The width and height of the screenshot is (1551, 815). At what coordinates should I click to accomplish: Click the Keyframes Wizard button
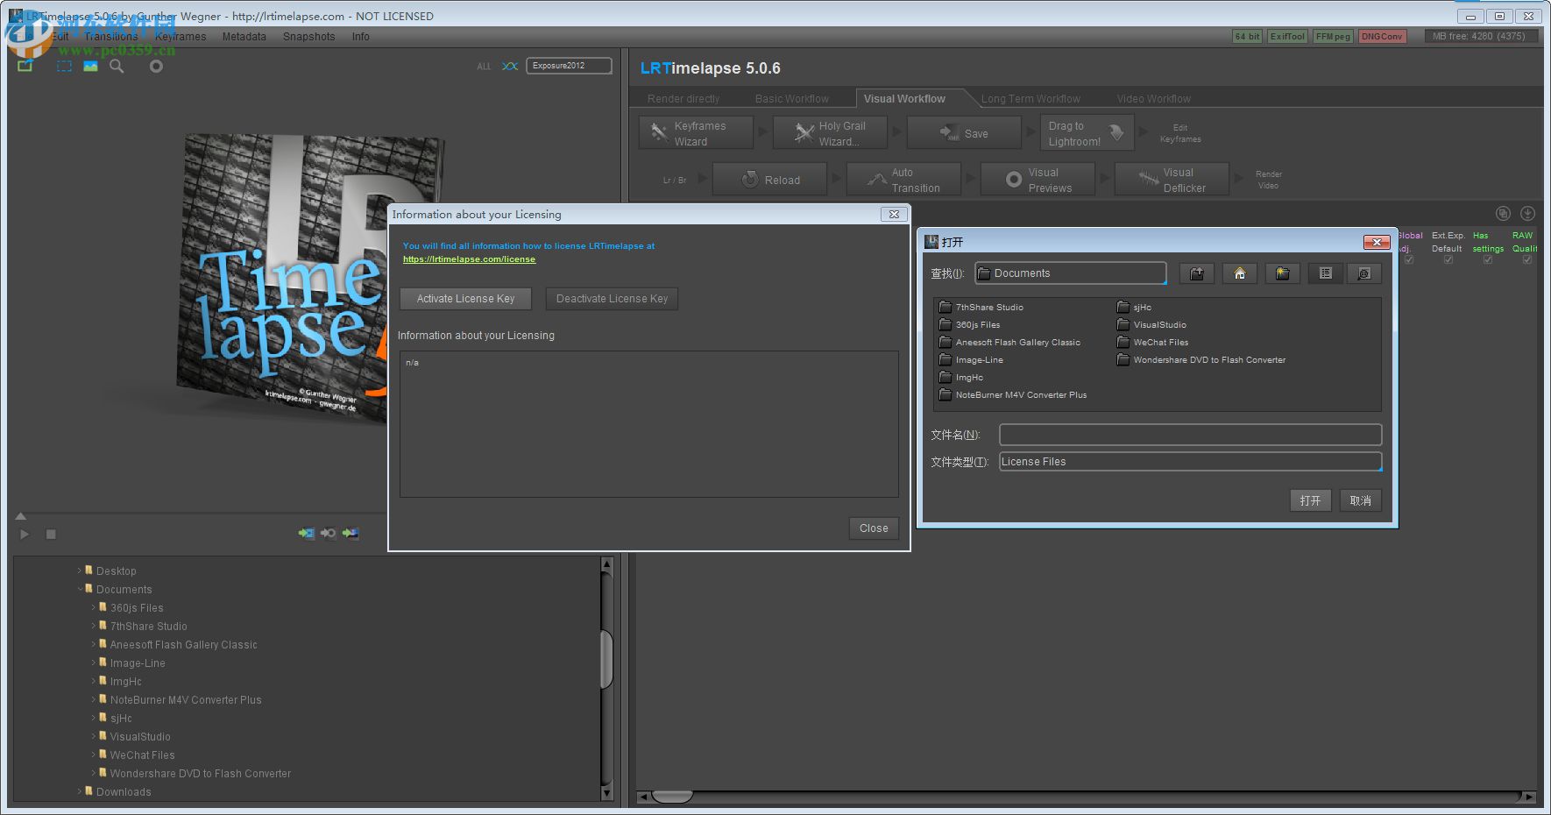click(x=696, y=133)
